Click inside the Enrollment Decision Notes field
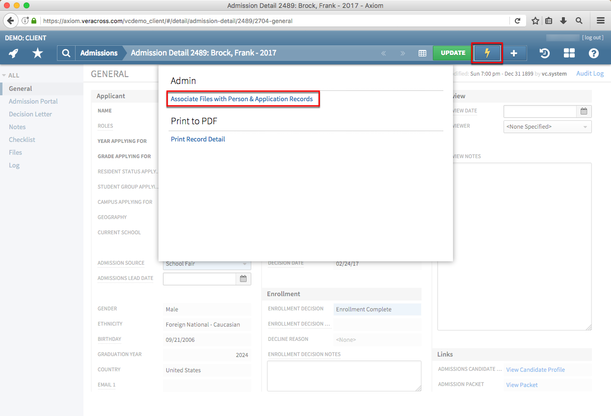The width and height of the screenshot is (611, 416). tap(344, 376)
